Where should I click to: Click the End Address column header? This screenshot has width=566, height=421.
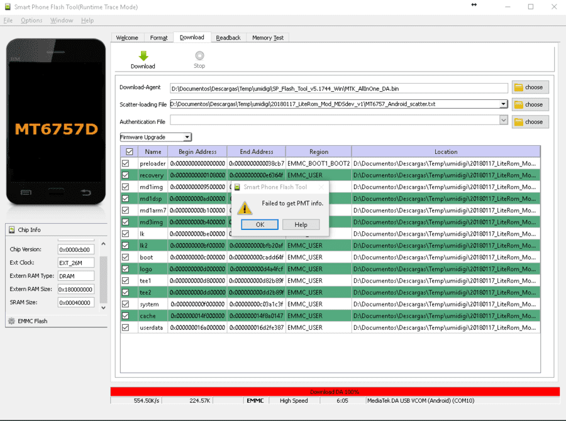257,151
